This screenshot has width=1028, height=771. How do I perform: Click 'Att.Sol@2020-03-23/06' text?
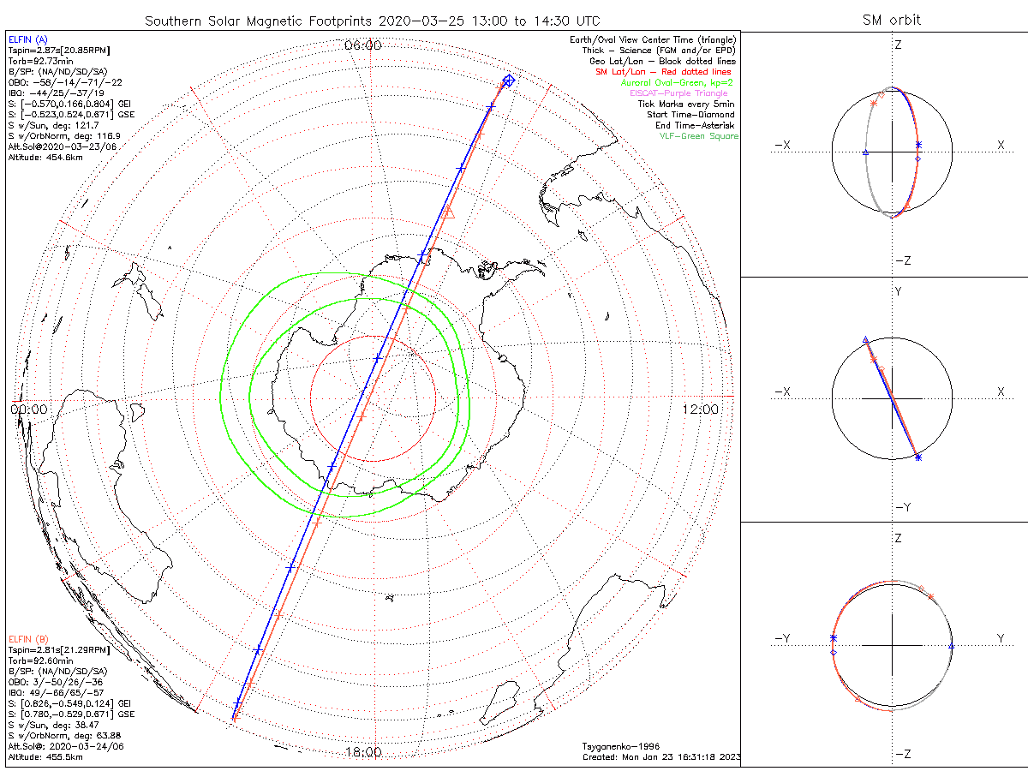coord(63,146)
